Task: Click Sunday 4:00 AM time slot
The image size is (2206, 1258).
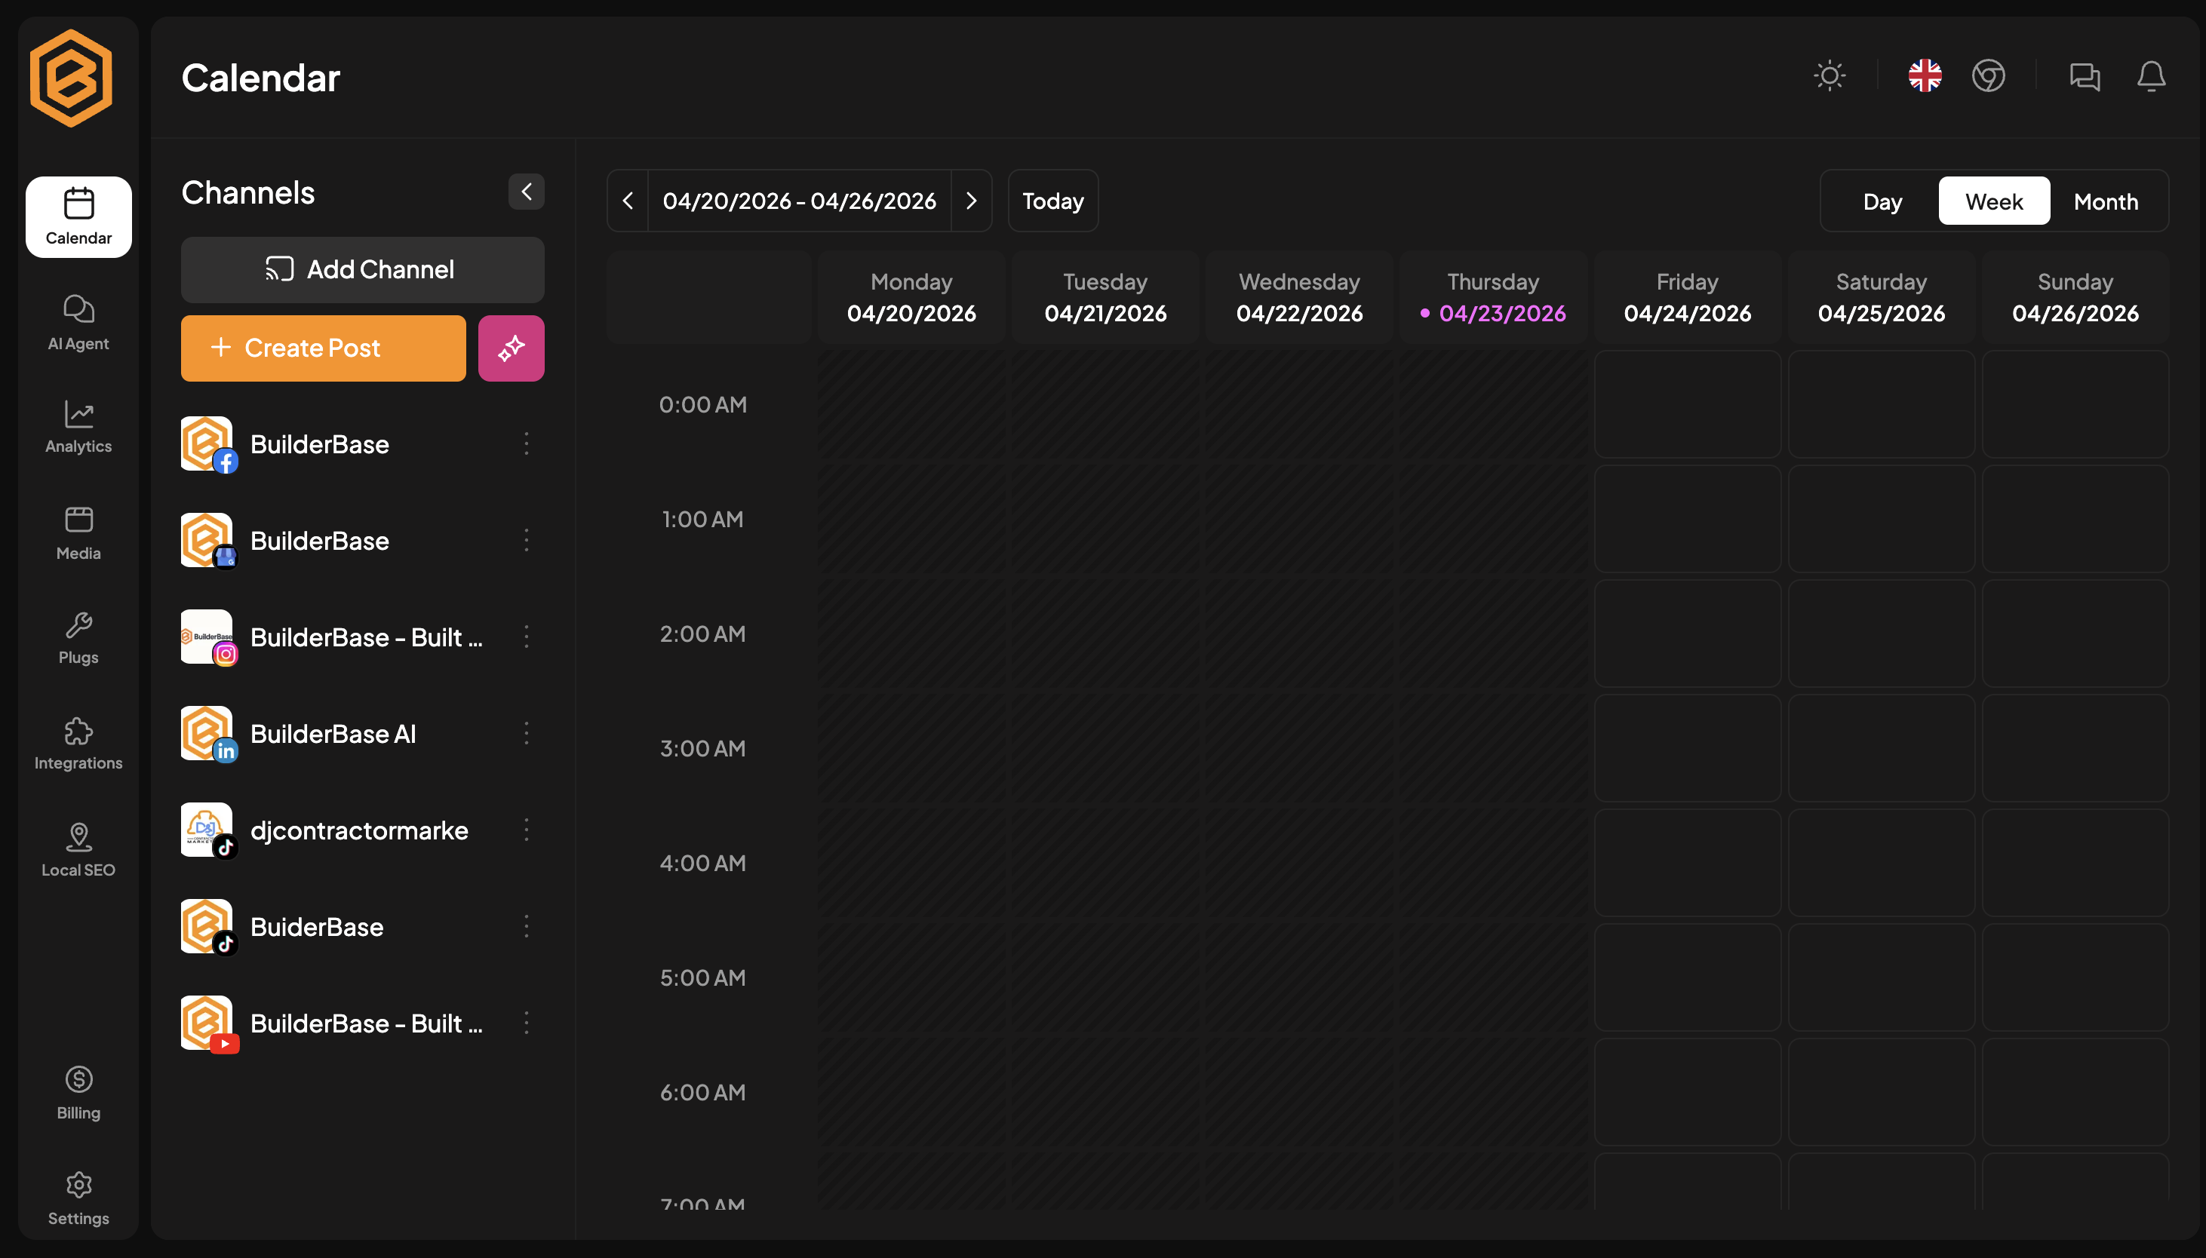Action: [2075, 862]
